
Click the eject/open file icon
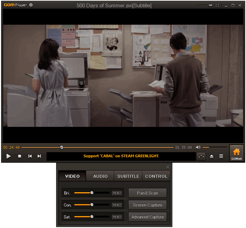[x=211, y=156]
